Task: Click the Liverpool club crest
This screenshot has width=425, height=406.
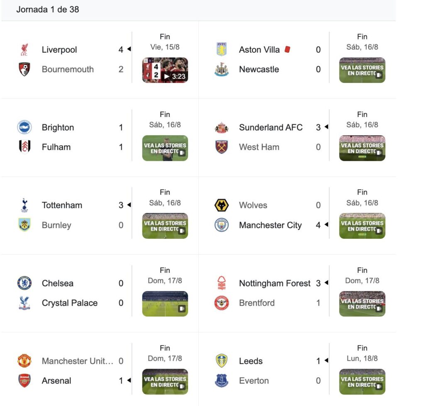Action: coord(24,50)
